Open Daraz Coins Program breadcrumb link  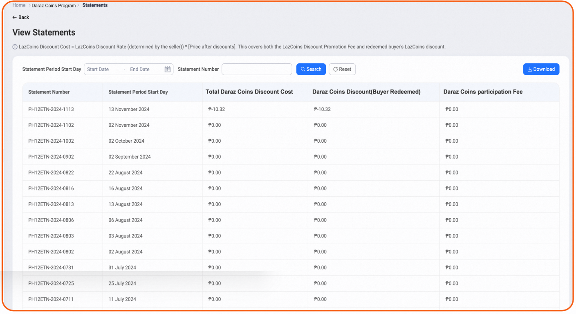coord(54,6)
